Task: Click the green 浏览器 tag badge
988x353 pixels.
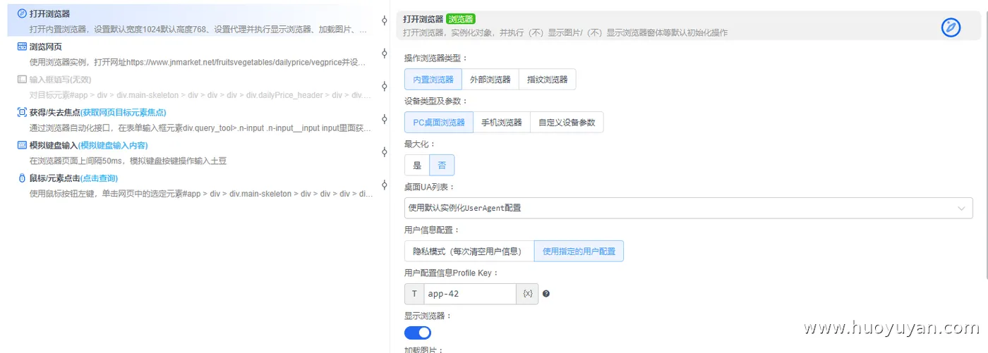Action: coord(461,19)
